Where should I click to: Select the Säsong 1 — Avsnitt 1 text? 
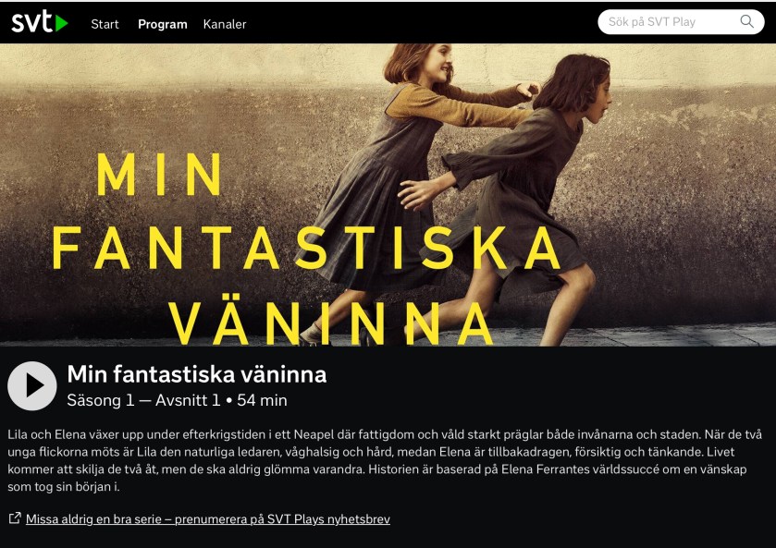point(143,400)
